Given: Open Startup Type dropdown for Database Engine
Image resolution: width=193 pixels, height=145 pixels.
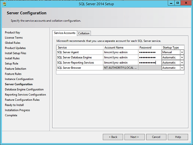Looking at the screenshot, I should (x=182, y=57).
